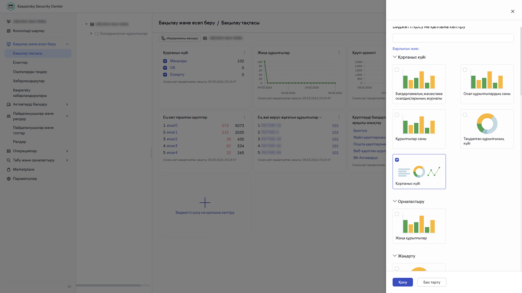The width and height of the screenshot is (522, 293).
Task: Open Есептер menu item
Action: coord(20,63)
